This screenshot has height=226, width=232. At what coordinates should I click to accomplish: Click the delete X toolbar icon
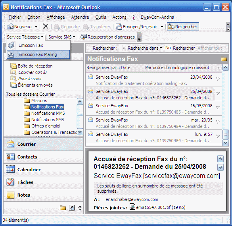[46, 27]
